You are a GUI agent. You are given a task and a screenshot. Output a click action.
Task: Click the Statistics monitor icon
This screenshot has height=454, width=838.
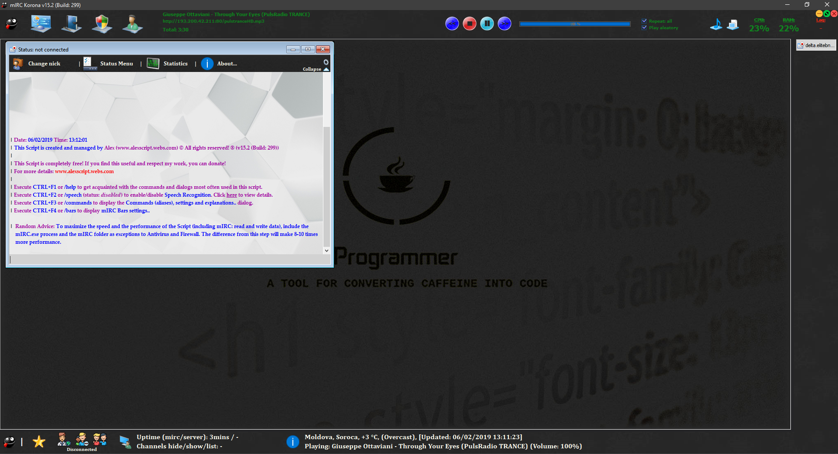point(153,64)
